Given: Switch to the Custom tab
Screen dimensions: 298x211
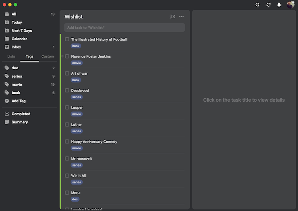Looking at the screenshot, I should click(48, 56).
